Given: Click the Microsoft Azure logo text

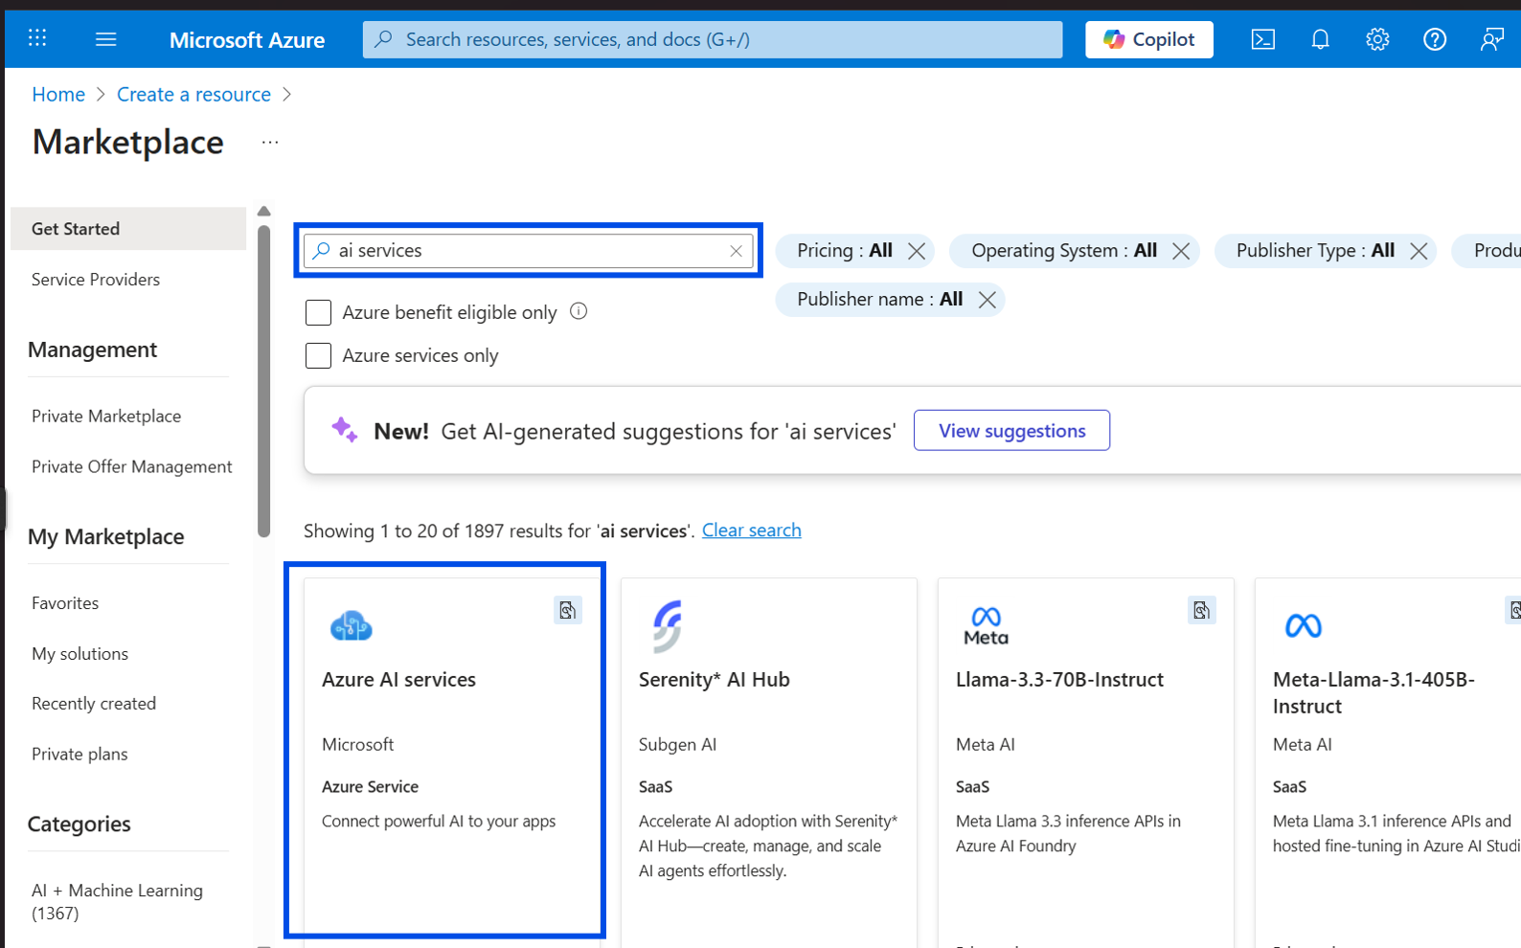Looking at the screenshot, I should pyautogui.click(x=247, y=40).
